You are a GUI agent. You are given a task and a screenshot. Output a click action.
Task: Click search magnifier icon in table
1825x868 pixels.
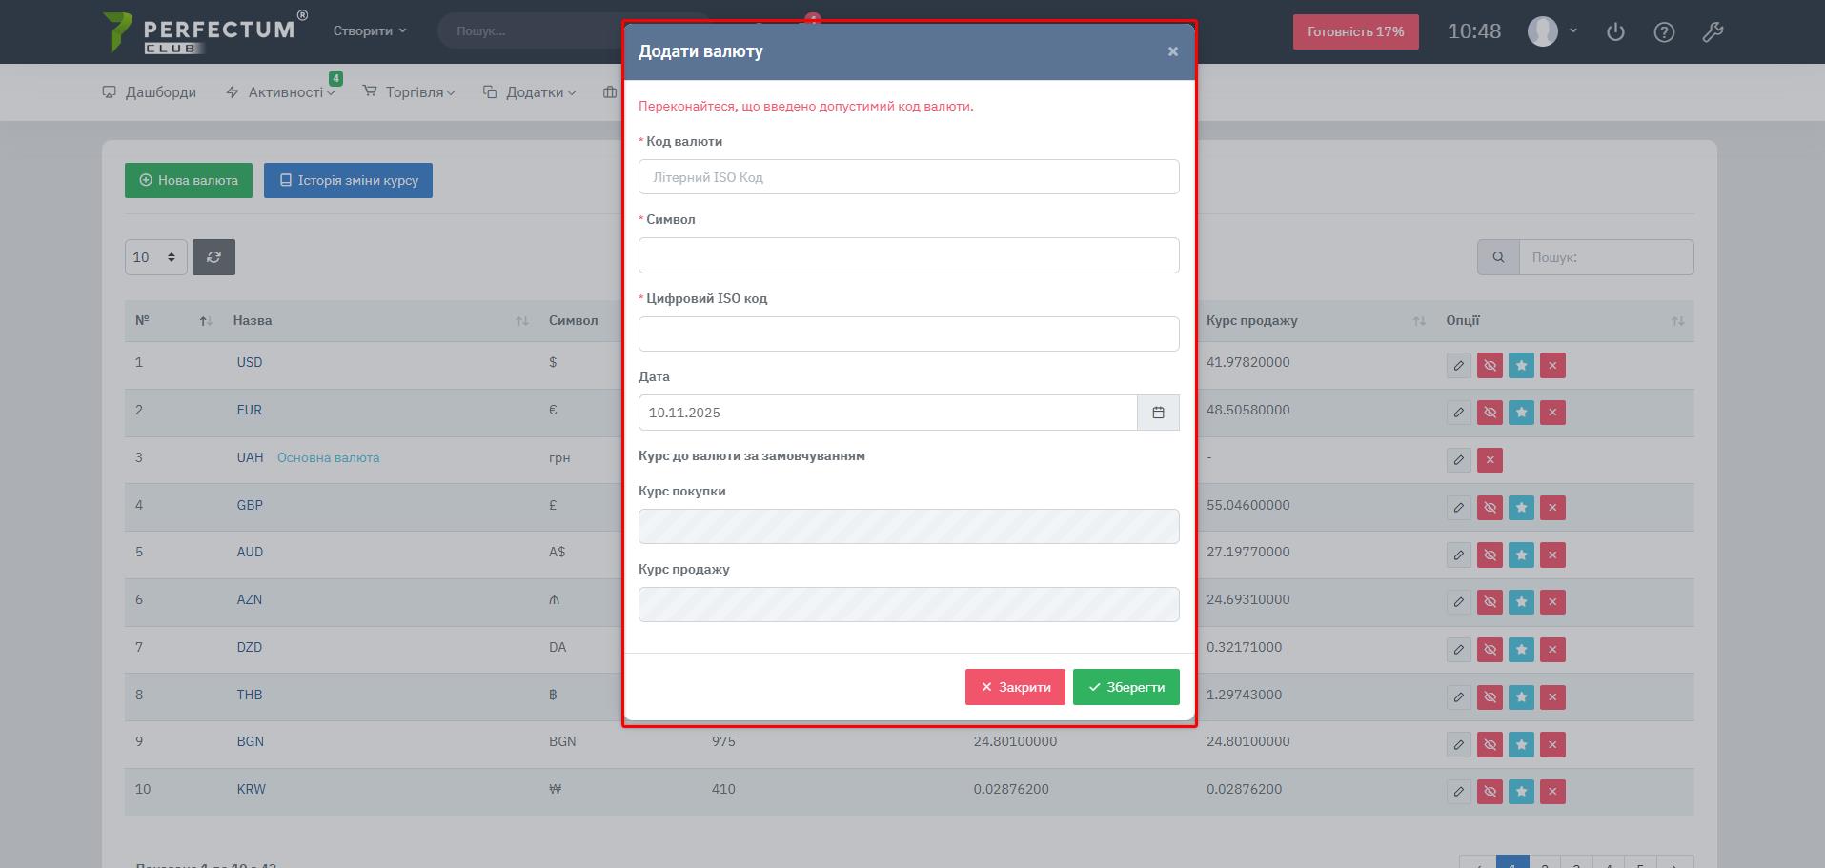(x=1498, y=257)
